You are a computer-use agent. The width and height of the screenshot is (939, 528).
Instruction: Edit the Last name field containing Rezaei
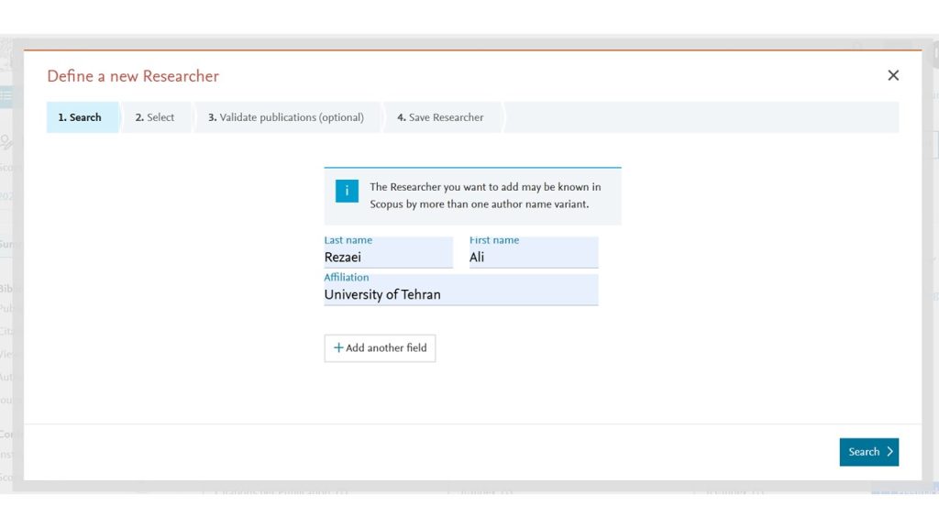point(389,253)
